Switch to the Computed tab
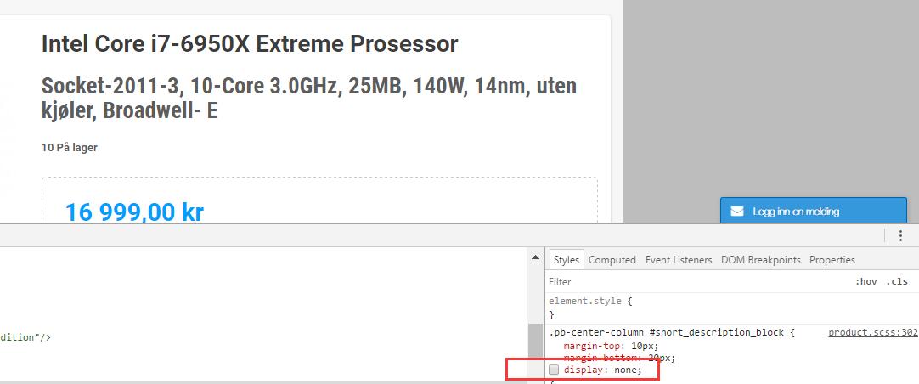This screenshot has height=384, width=919. (612, 260)
